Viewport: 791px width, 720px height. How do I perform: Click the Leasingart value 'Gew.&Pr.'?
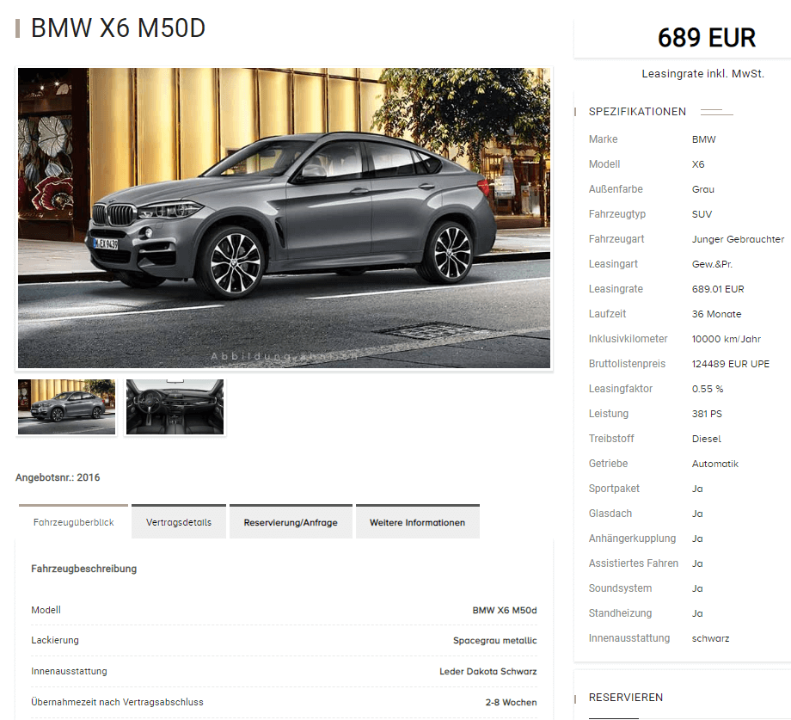712,264
